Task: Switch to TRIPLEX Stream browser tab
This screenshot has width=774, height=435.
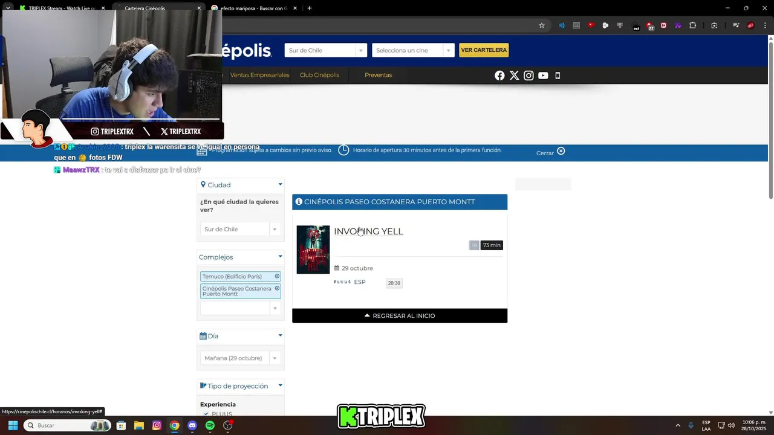Action: tap(60, 8)
